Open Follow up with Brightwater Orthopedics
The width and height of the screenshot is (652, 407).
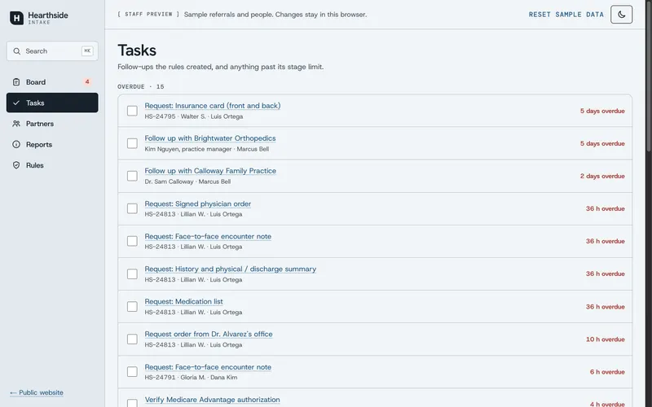[210, 138]
